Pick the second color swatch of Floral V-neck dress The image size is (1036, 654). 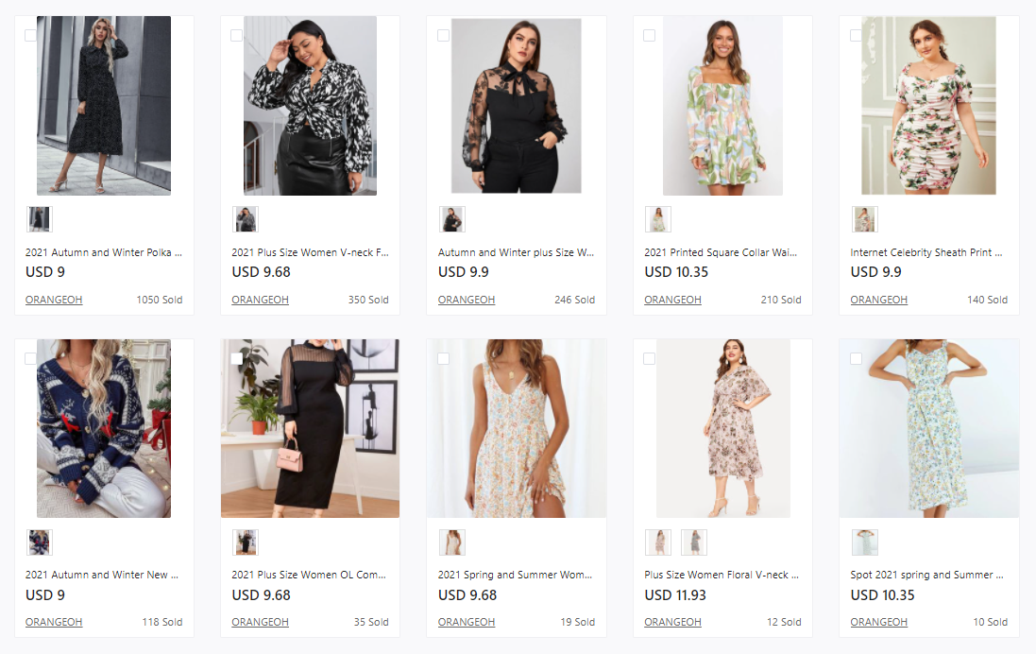coord(694,542)
